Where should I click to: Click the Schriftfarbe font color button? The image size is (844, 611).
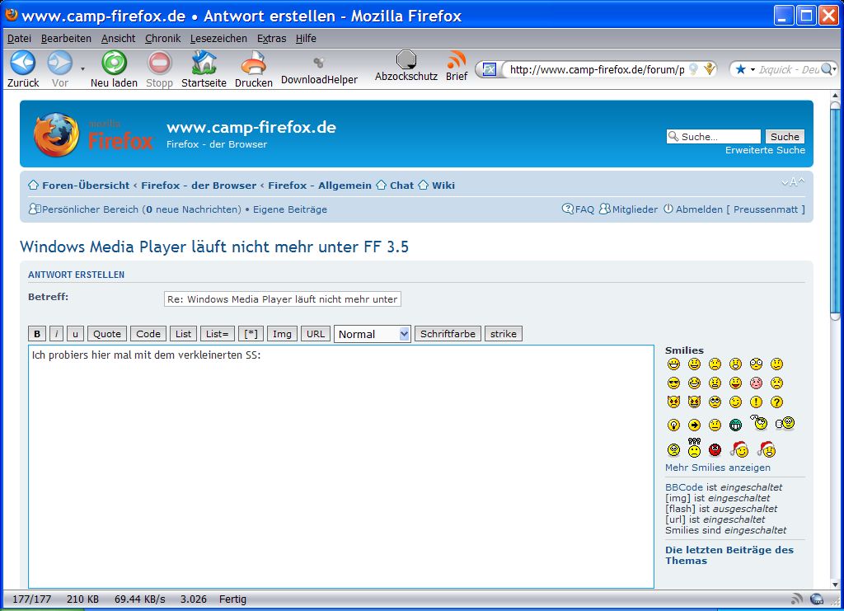448,334
